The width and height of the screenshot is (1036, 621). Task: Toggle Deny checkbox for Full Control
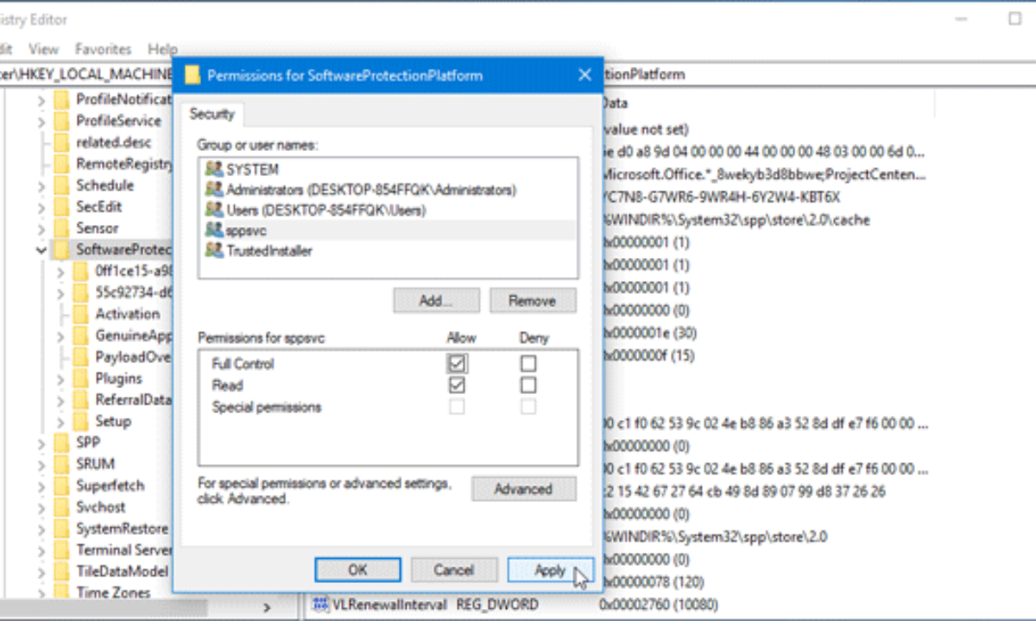528,363
